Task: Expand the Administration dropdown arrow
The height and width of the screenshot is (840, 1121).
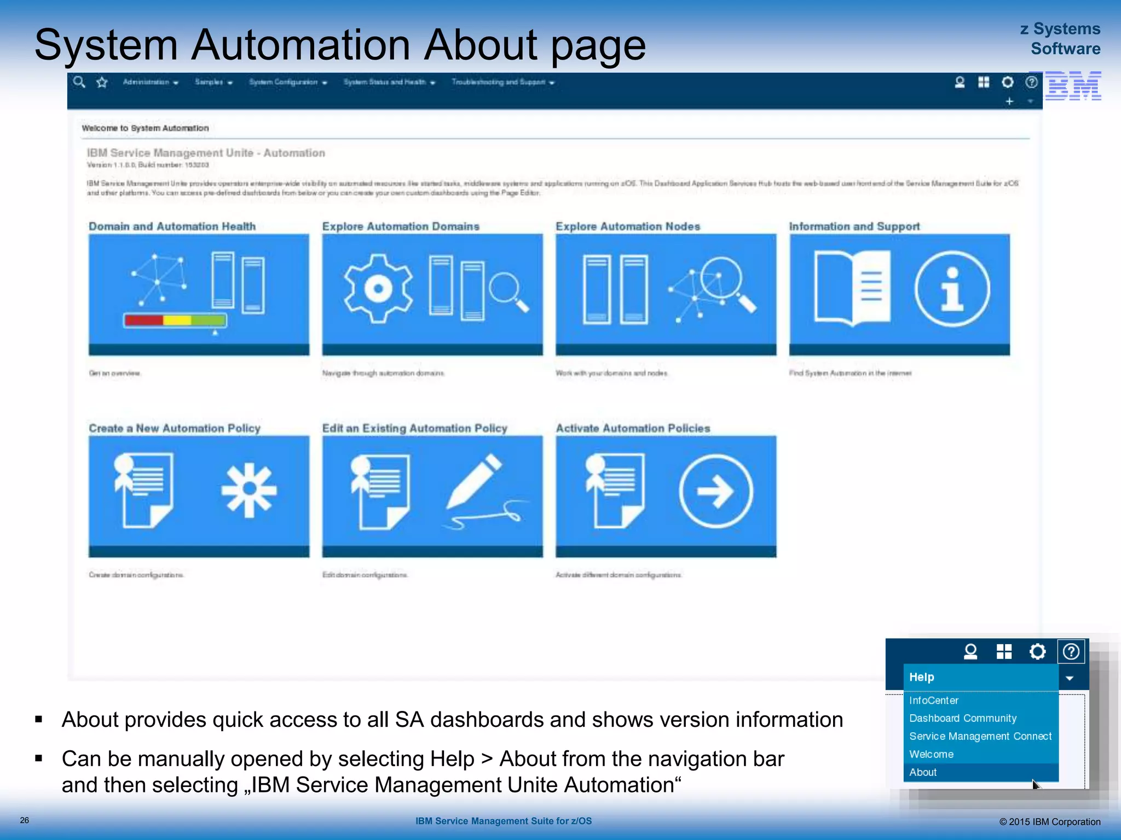Action: pyautogui.click(x=176, y=83)
